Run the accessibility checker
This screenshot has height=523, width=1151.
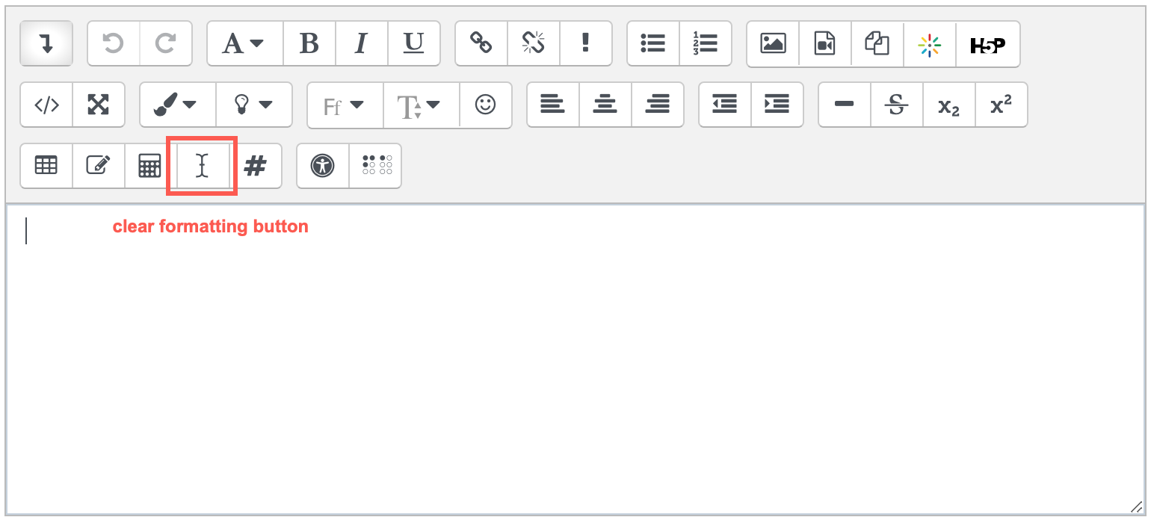coord(323,165)
